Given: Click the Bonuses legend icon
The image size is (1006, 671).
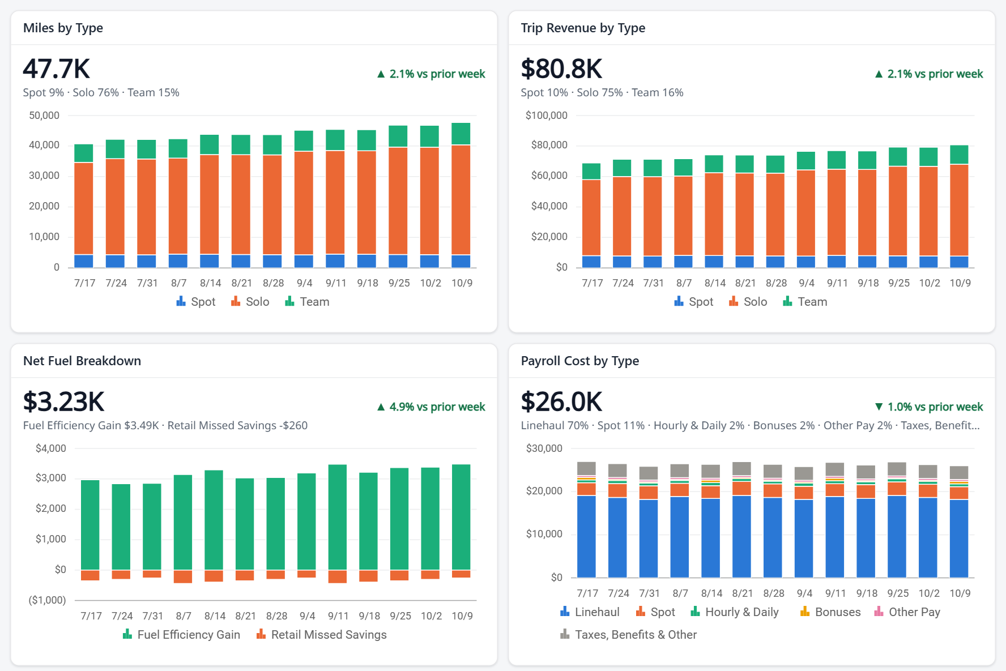Looking at the screenshot, I should [805, 612].
